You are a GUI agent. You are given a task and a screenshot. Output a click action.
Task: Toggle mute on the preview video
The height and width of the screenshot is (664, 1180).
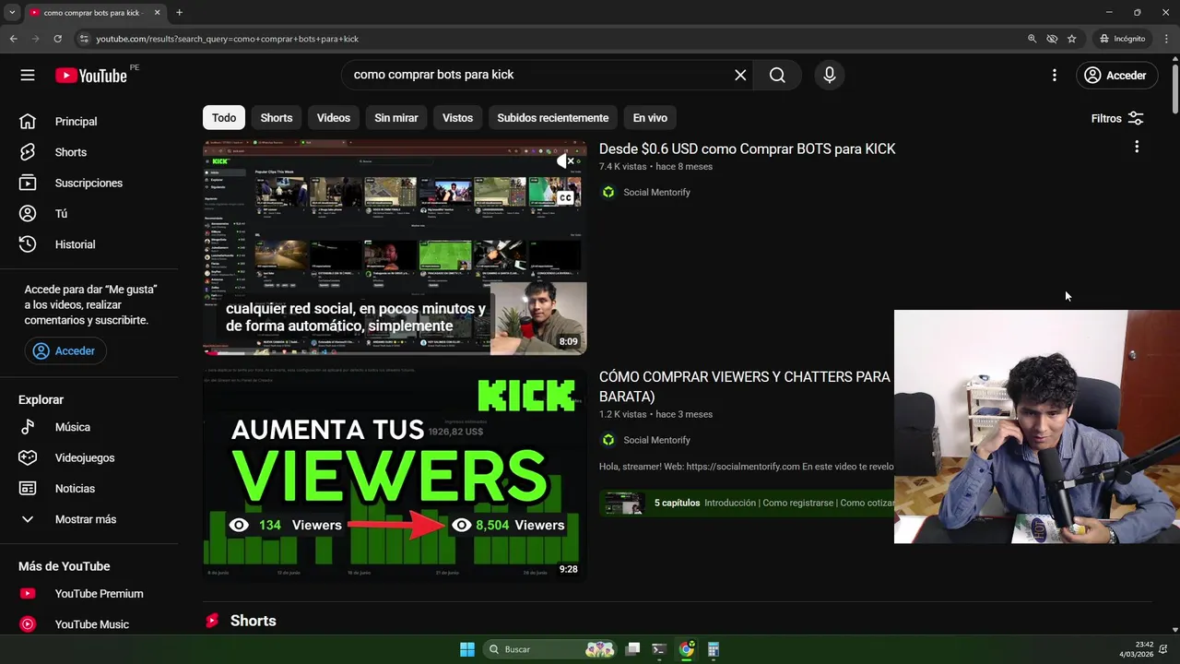coord(565,161)
